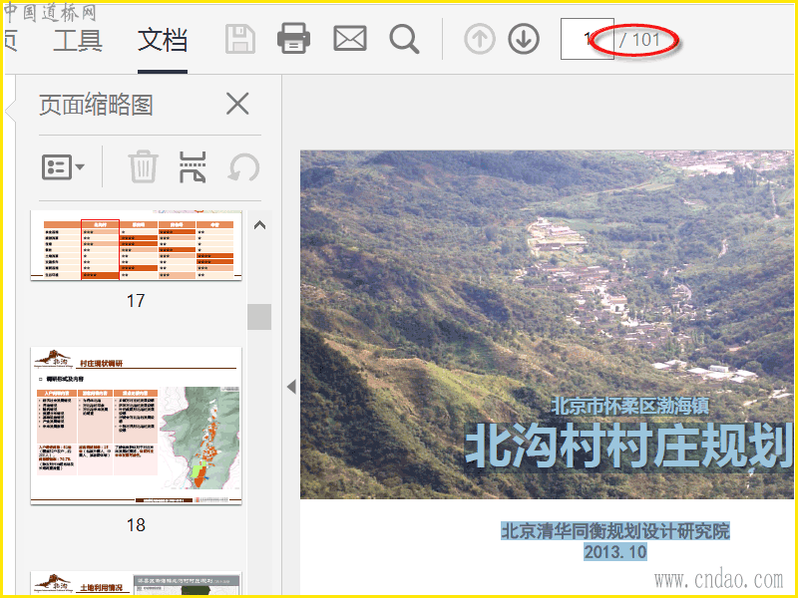Close the 页面缩略图 panel
Viewport: 798px width, 598px height.
(237, 104)
